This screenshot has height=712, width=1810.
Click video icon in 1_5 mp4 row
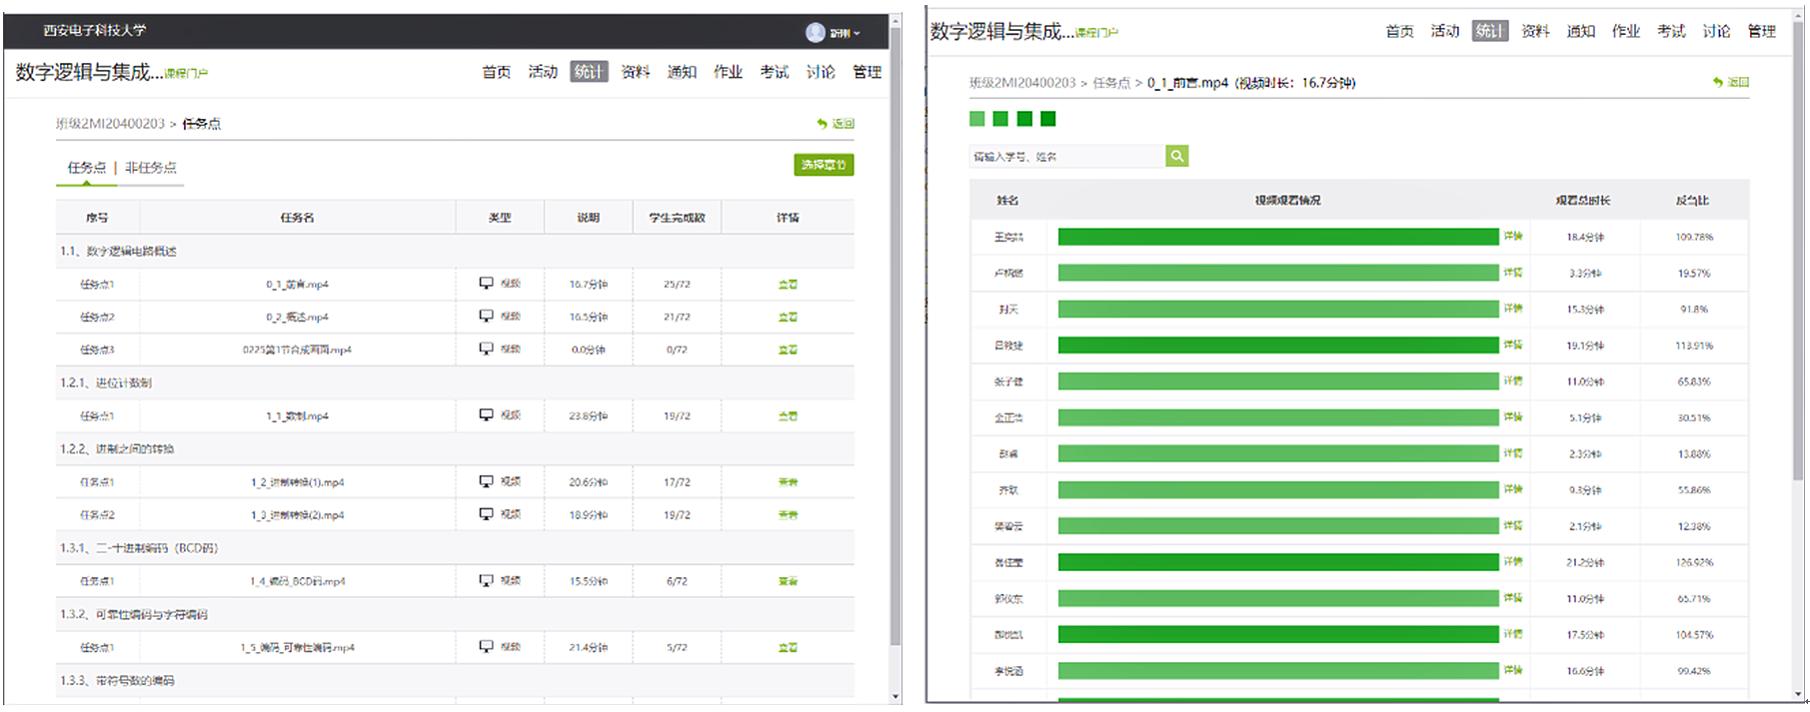click(x=486, y=647)
